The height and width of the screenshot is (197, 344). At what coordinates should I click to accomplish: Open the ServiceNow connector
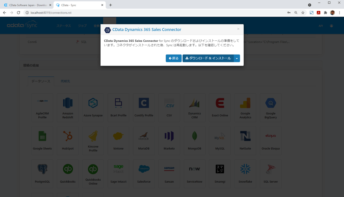pos(195,174)
